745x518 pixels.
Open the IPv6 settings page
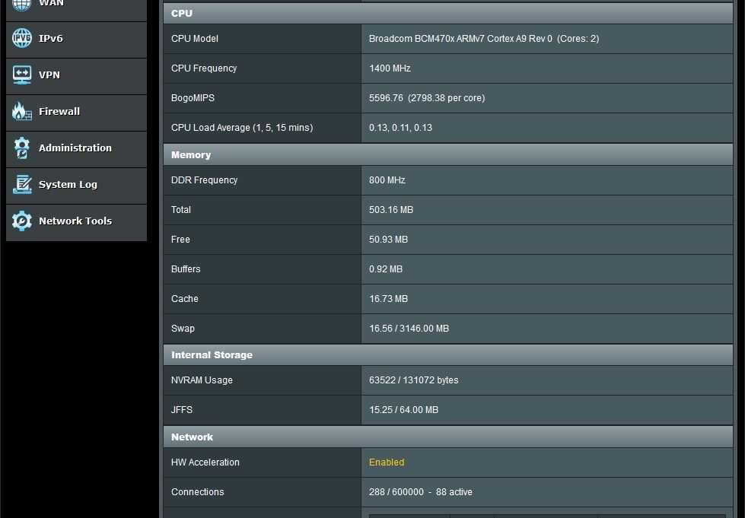coord(77,39)
